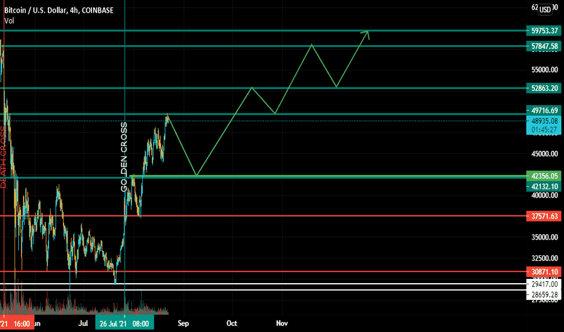Click the Sep label on time axis
The width and height of the screenshot is (564, 332).
183,324
